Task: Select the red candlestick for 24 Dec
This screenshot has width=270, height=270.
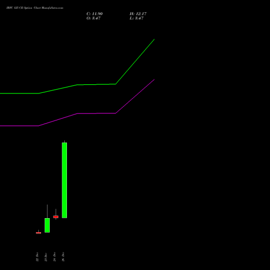Action: (x=56, y=217)
